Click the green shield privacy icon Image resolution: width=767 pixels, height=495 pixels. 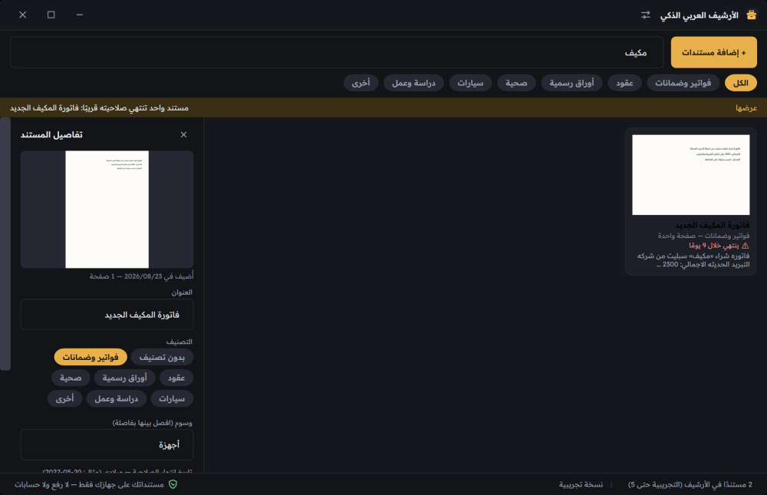[x=173, y=484]
